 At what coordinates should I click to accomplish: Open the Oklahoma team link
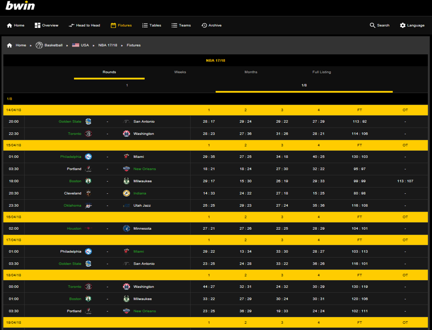pyautogui.click(x=73, y=206)
